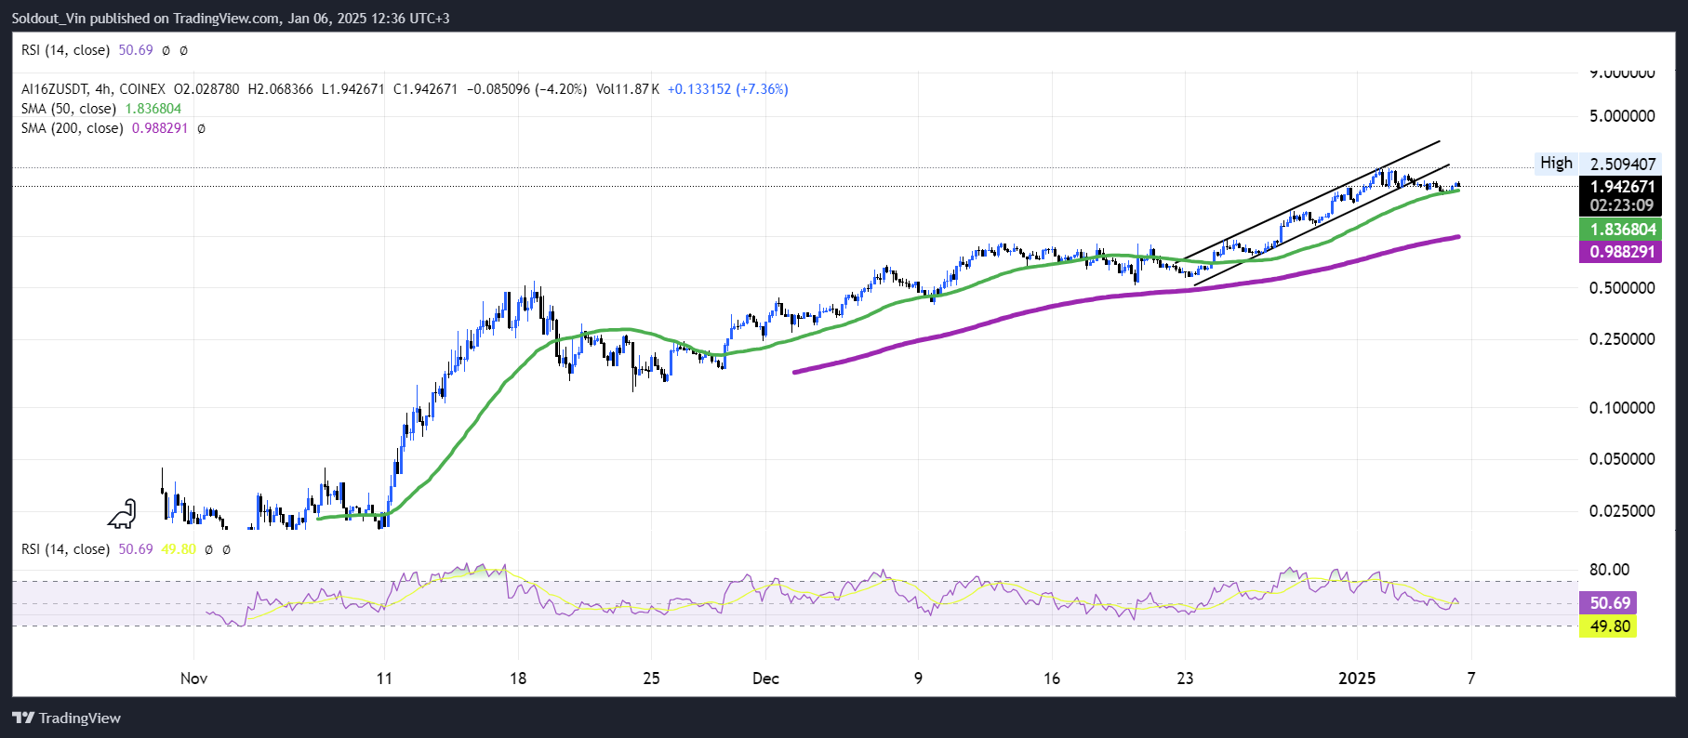Image resolution: width=1688 pixels, height=738 pixels.
Task: Click the SMA (200, close) indicator legend
Action: click(x=73, y=128)
